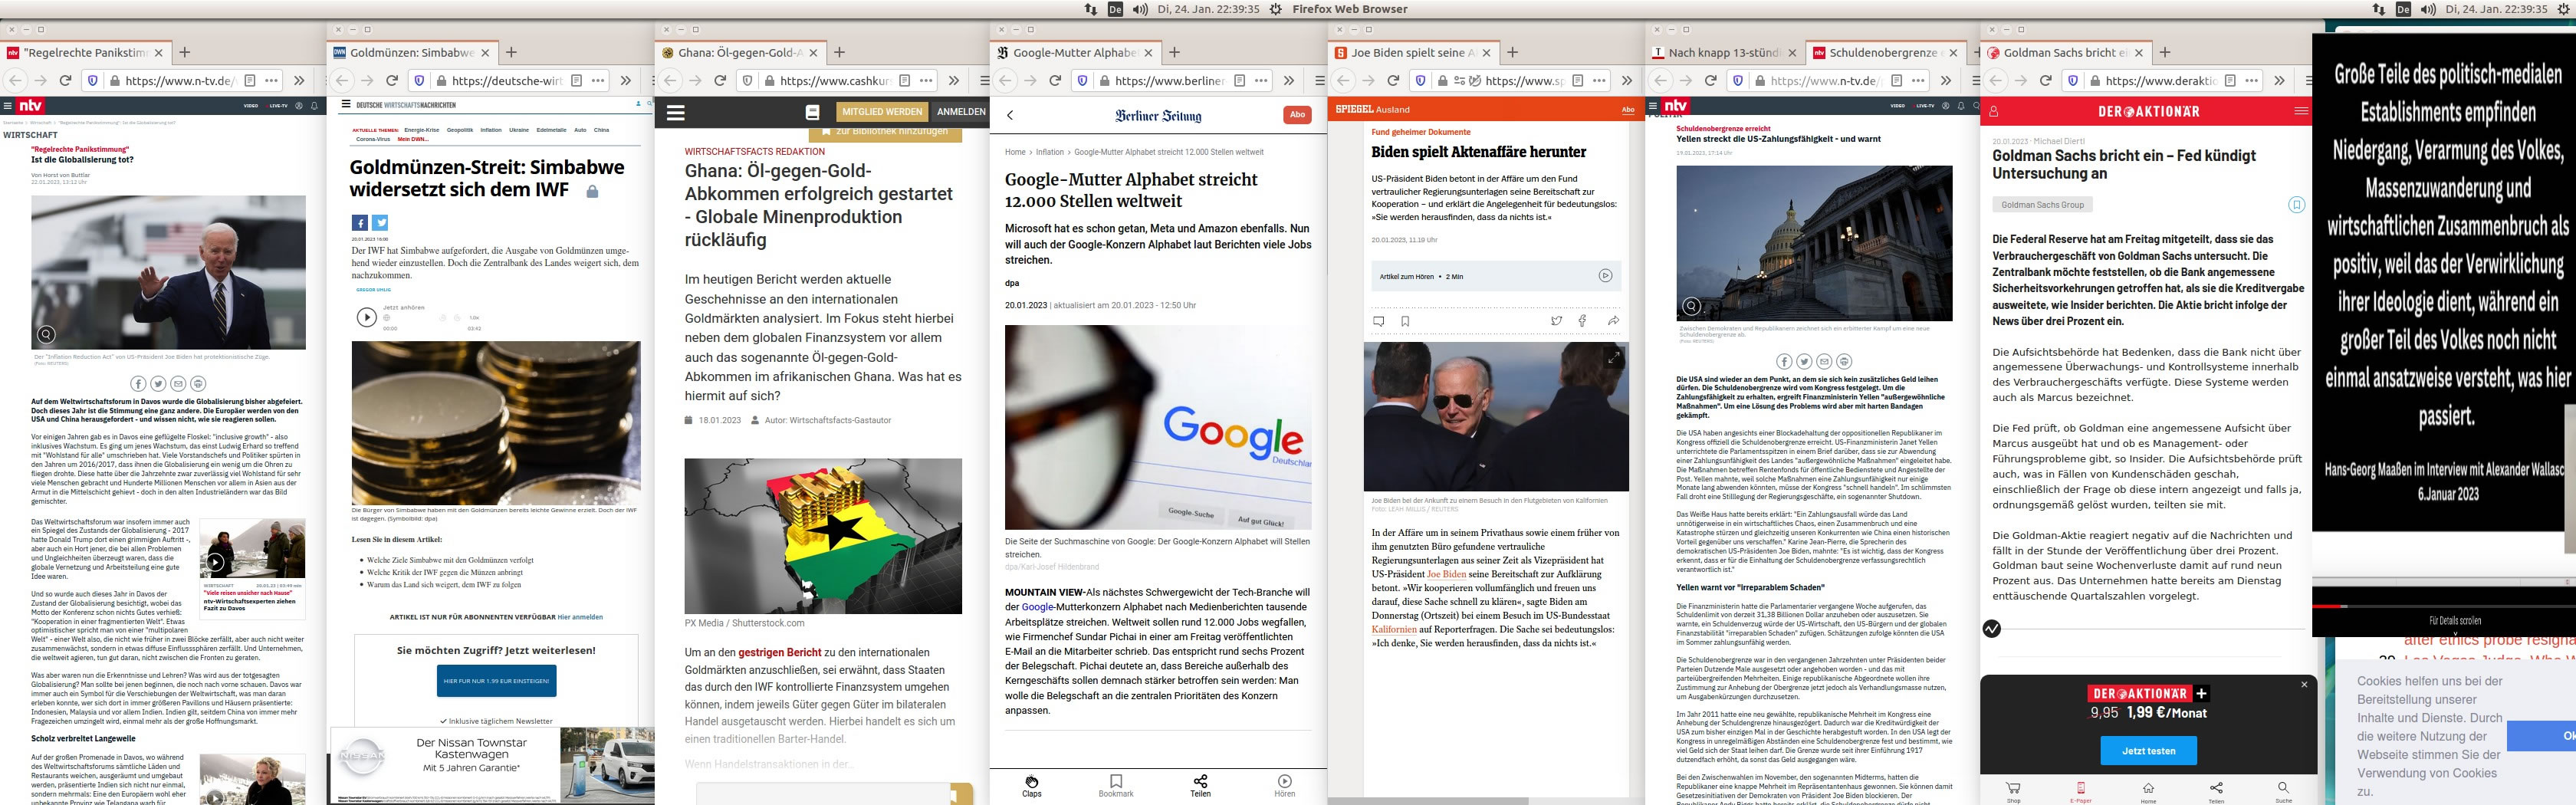The height and width of the screenshot is (805, 2576).
Task: Open Google logo article image
Action: point(1157,427)
